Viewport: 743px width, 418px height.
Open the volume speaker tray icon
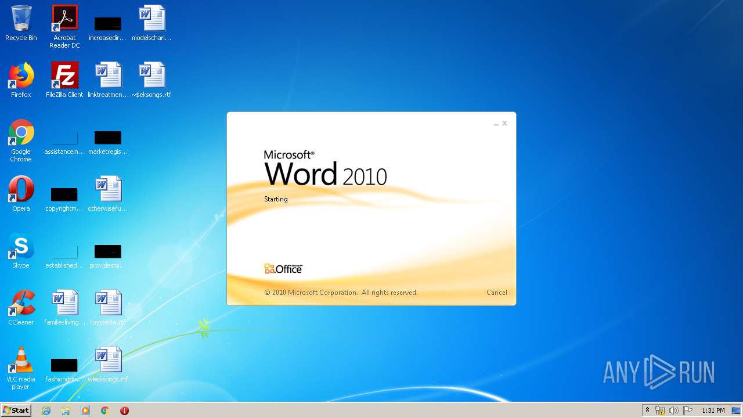pos(674,410)
